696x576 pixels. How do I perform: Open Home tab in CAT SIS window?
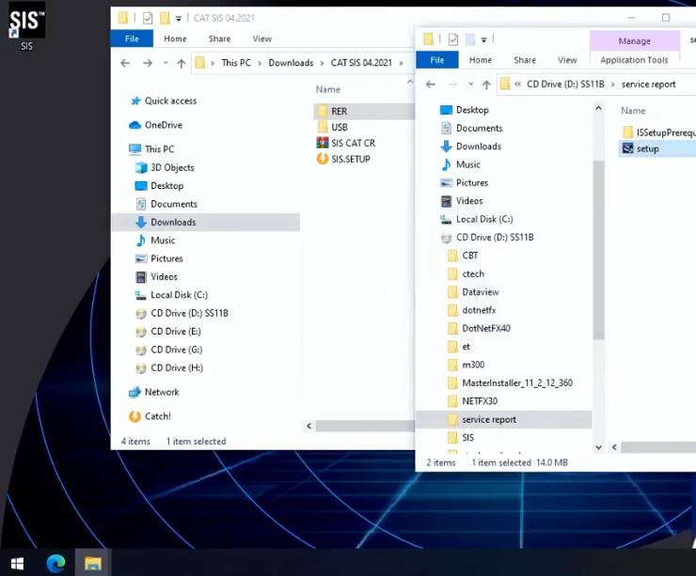click(175, 39)
